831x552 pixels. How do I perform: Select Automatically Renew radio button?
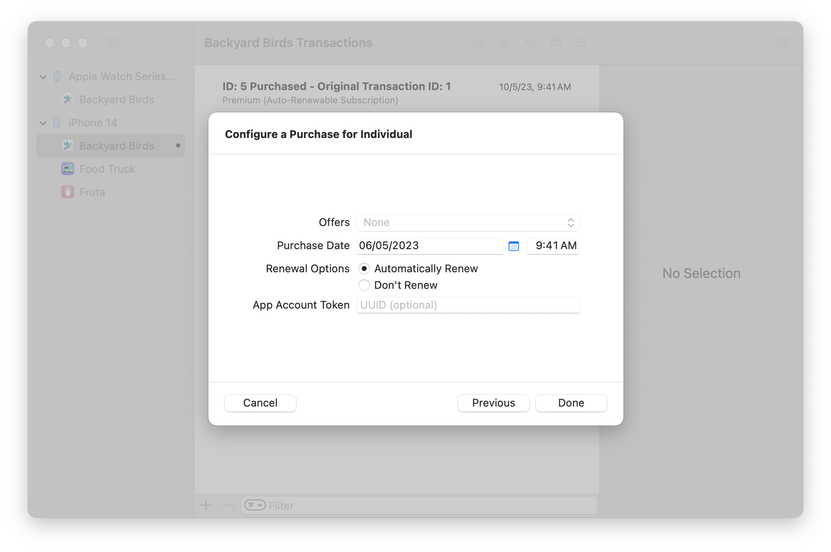pos(364,269)
